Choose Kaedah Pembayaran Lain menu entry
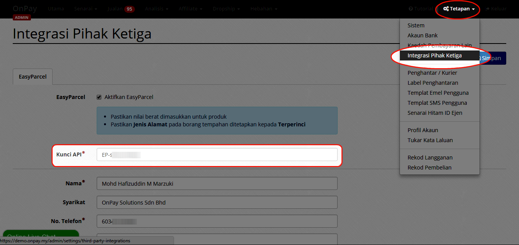Viewport: 519px width, 245px height. point(440,45)
